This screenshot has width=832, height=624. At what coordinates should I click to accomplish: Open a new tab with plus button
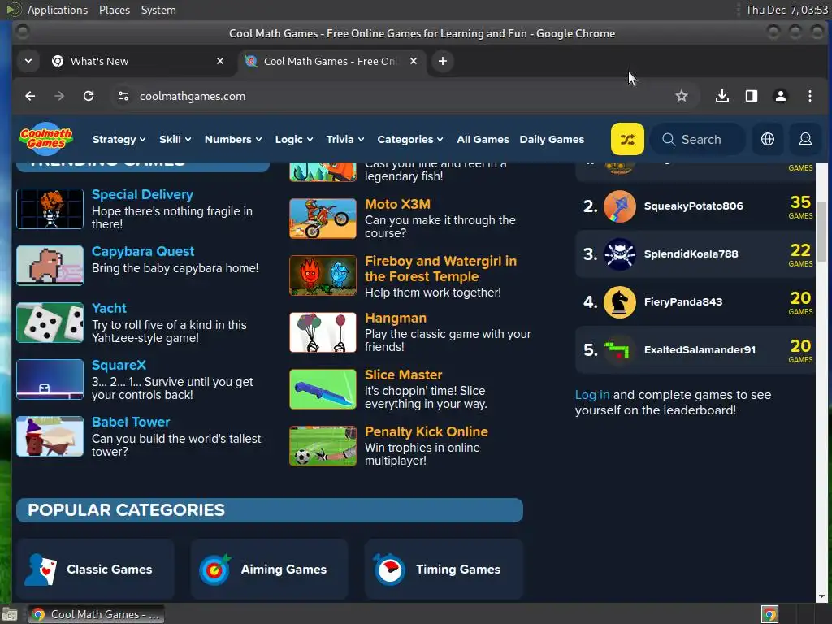[443, 61]
